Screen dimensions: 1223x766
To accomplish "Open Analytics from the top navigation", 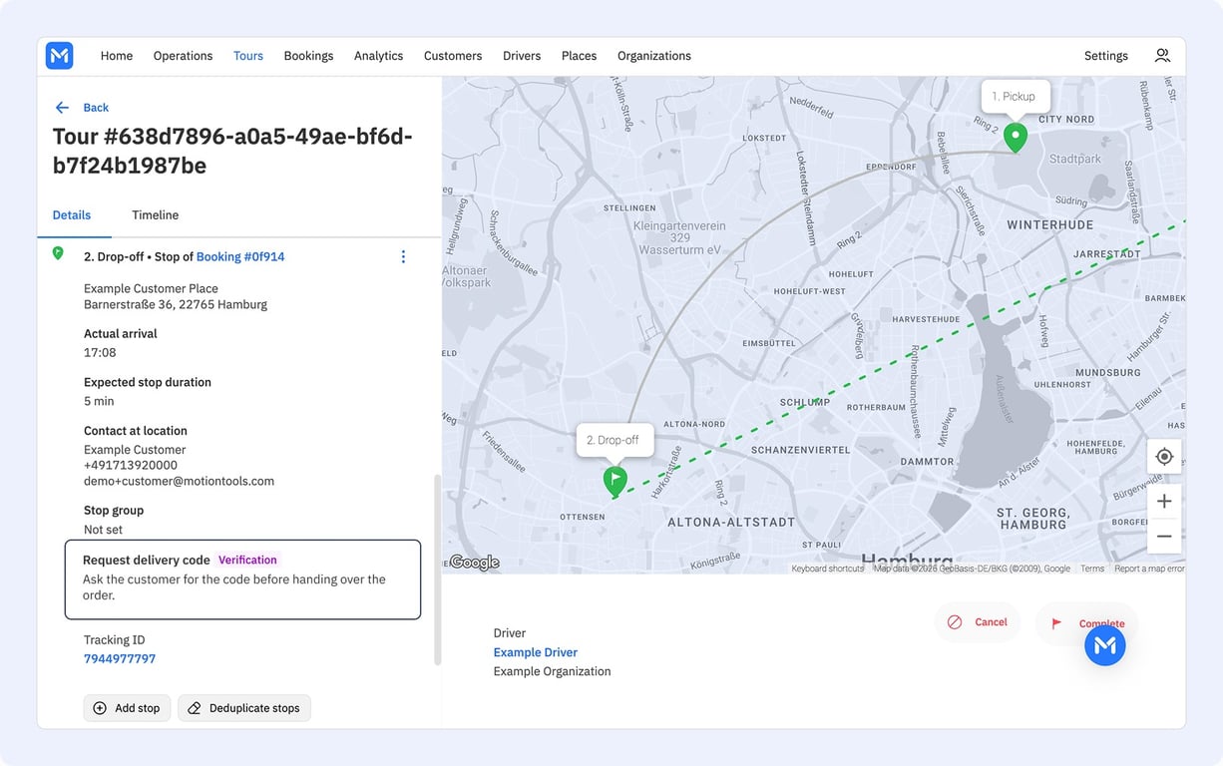I will 378,56.
